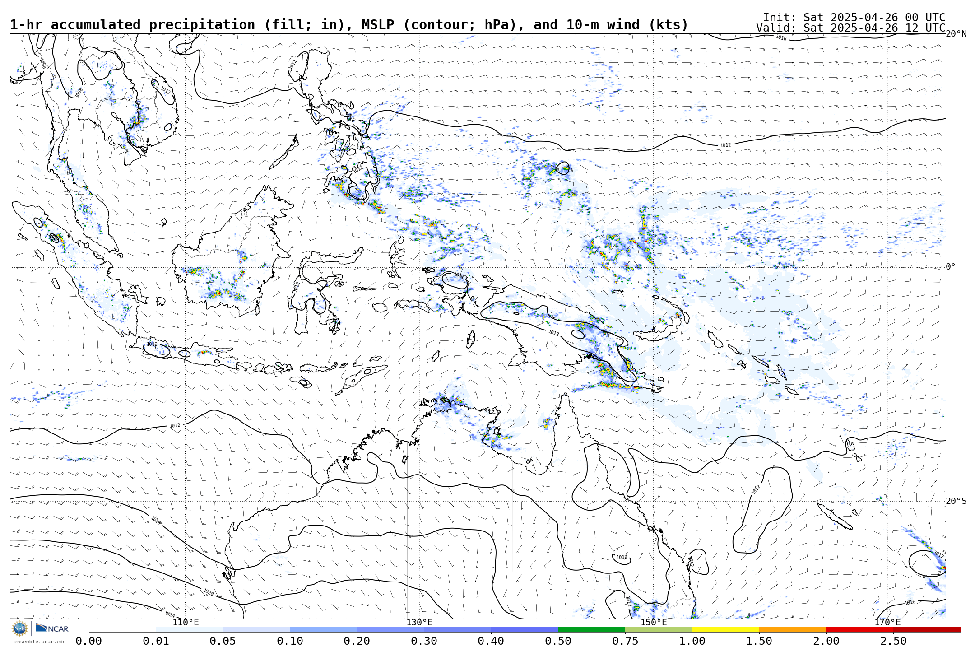The width and height of the screenshot is (975, 647).
Task: Click the NSF logo icon
Action: pyautogui.click(x=20, y=628)
